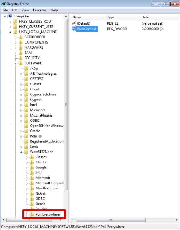Select the WebContent value name
This screenshot has height=230, width=180.
(87, 29)
